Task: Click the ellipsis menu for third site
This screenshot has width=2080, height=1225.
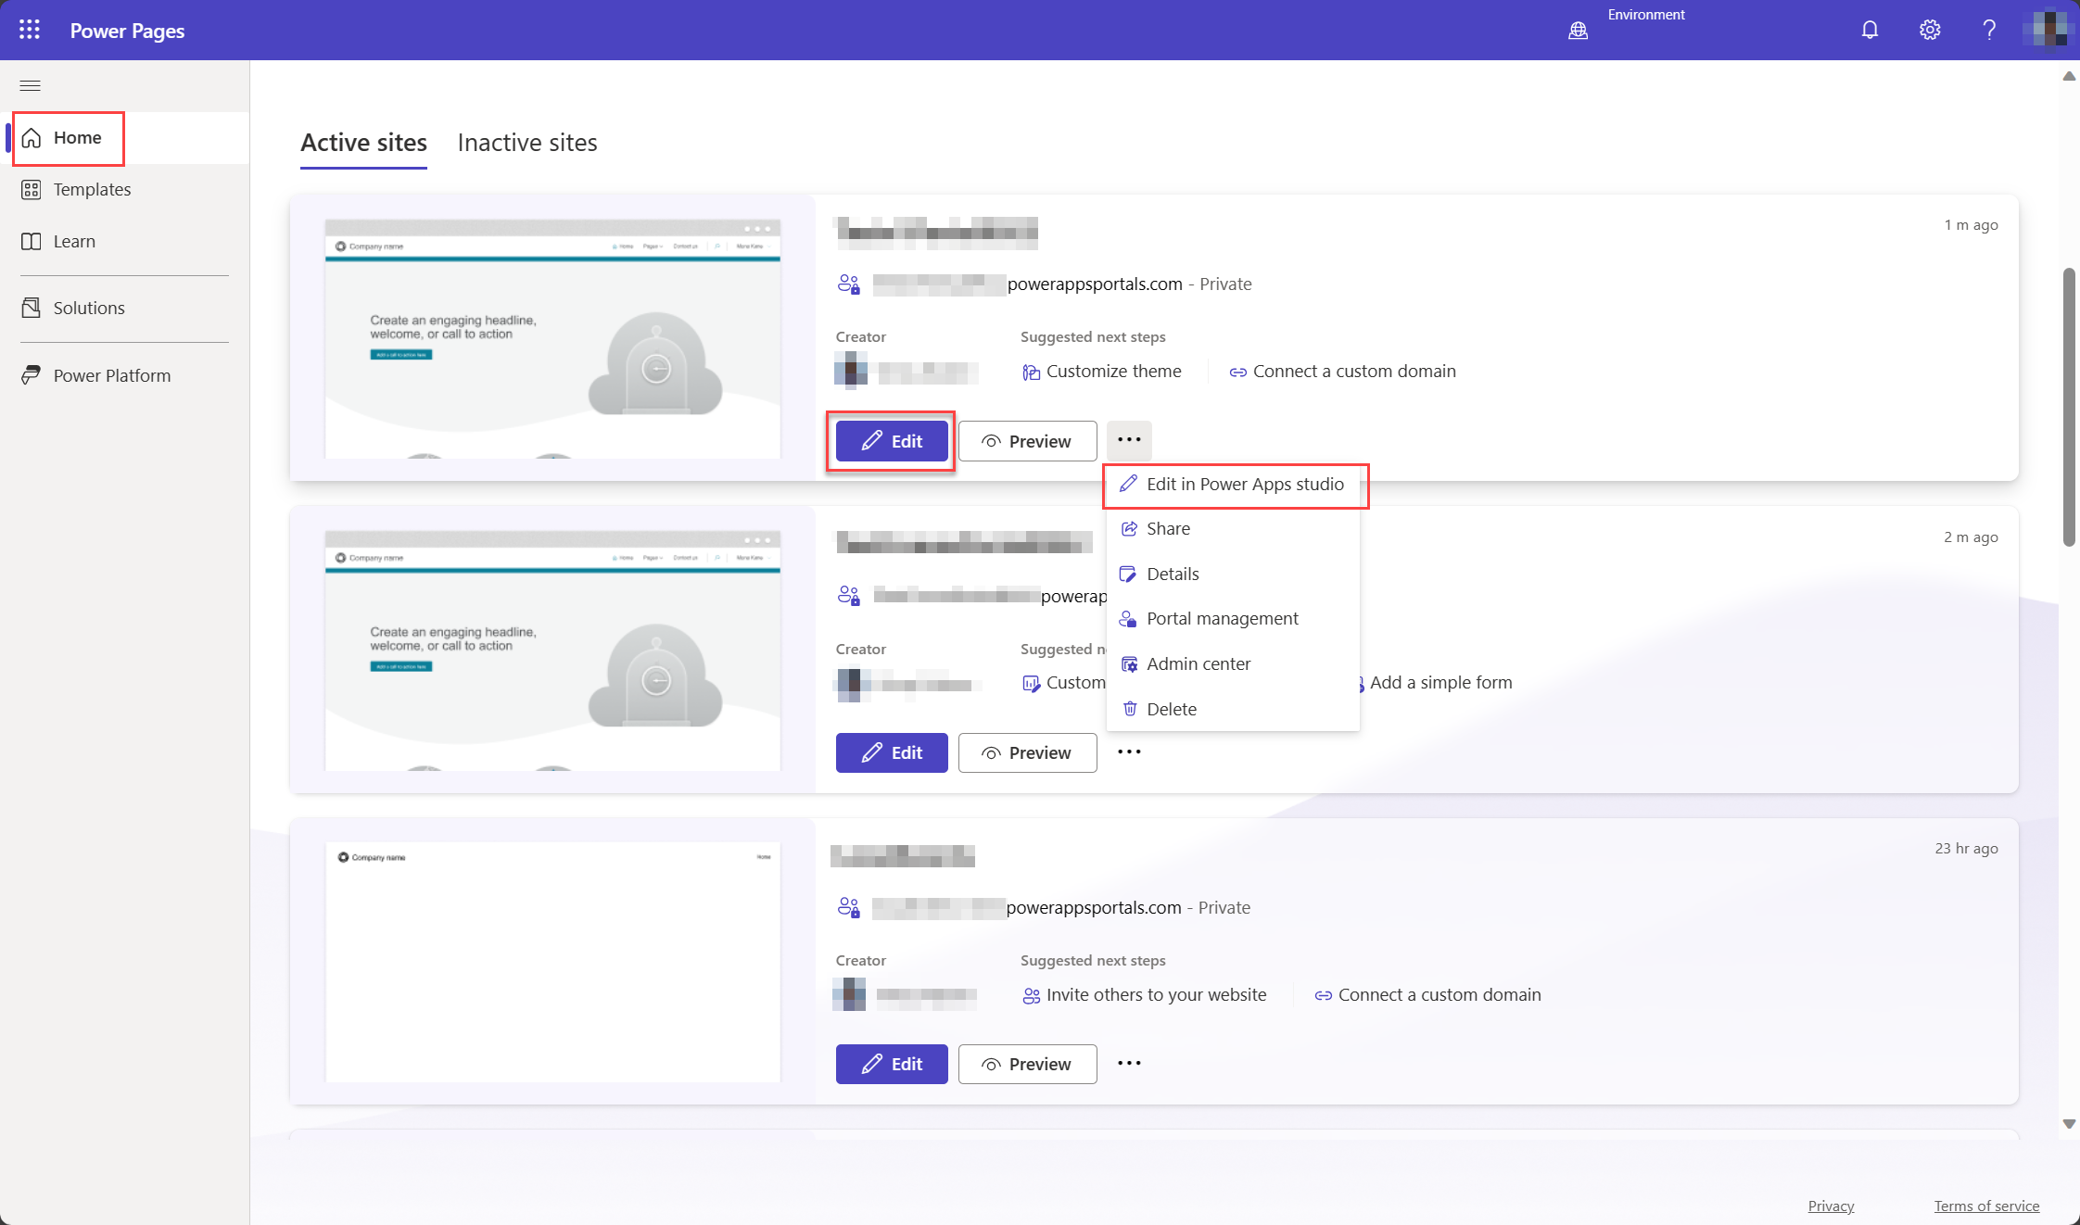Action: coord(1129,1063)
